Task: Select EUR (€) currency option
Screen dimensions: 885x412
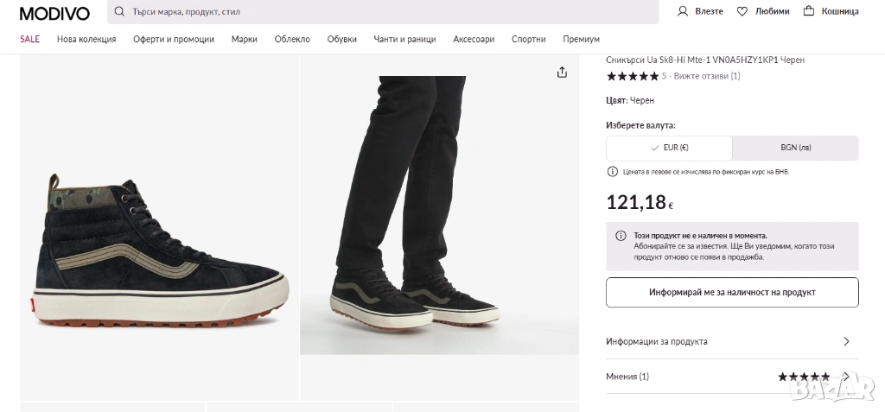Action: (669, 148)
